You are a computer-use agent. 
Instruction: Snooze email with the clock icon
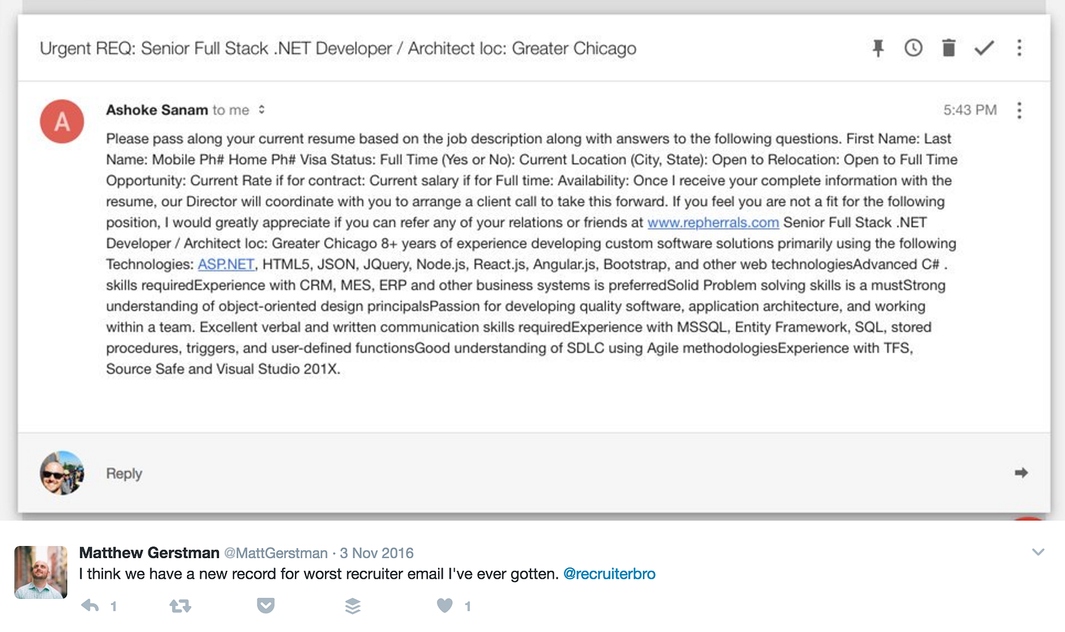click(x=913, y=48)
